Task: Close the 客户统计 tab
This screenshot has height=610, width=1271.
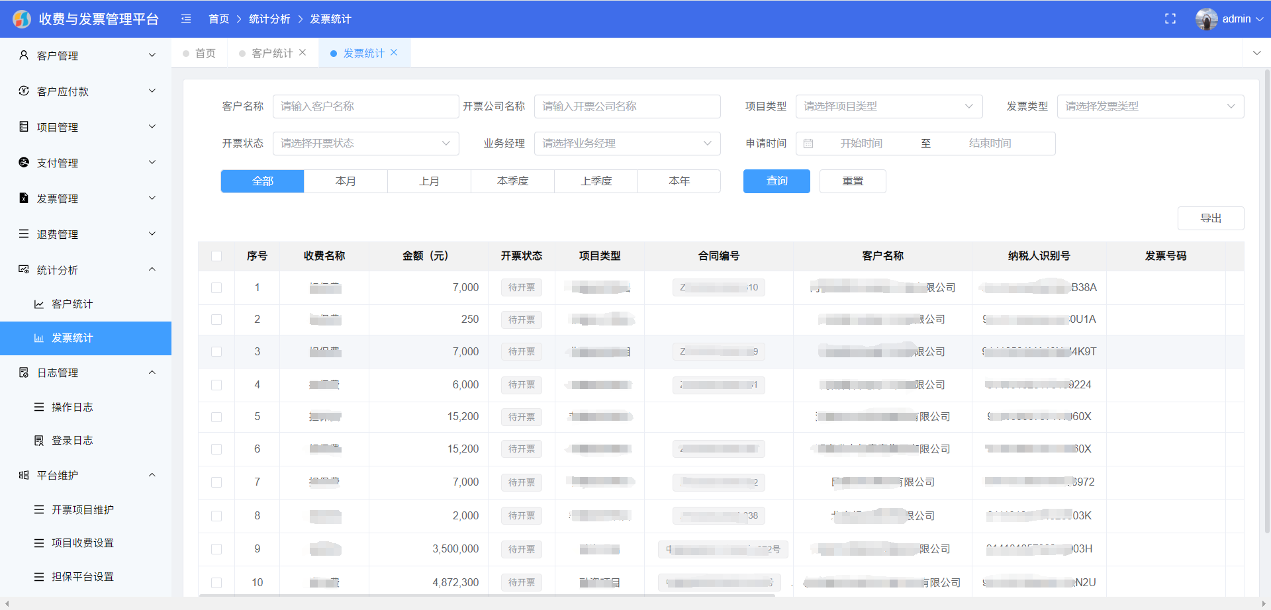Action: point(303,53)
